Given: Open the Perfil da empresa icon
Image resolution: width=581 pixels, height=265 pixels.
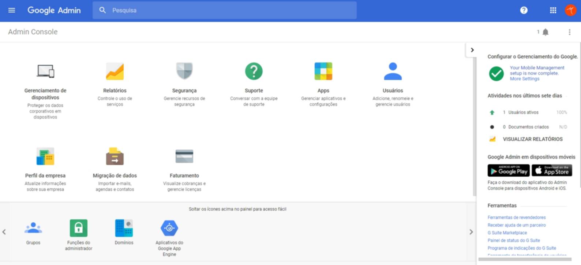Looking at the screenshot, I should click(x=45, y=156).
